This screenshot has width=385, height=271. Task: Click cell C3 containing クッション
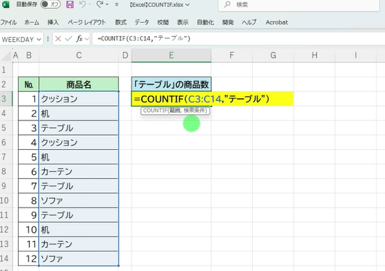(x=79, y=99)
